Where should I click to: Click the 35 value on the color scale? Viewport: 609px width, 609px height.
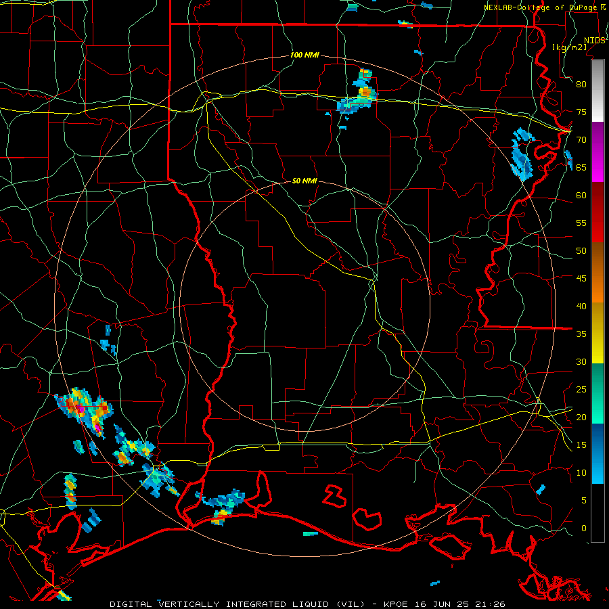[581, 334]
